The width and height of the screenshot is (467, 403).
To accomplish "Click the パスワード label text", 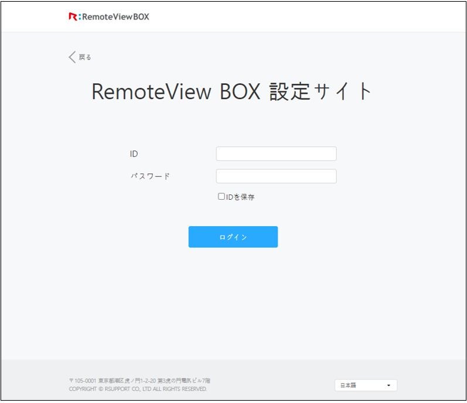I will tap(150, 176).
